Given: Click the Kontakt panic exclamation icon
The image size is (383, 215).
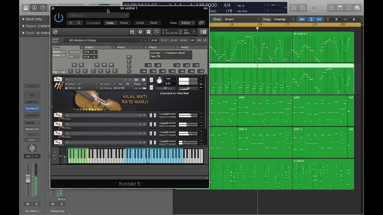Looking at the screenshot, I should [x=194, y=32].
